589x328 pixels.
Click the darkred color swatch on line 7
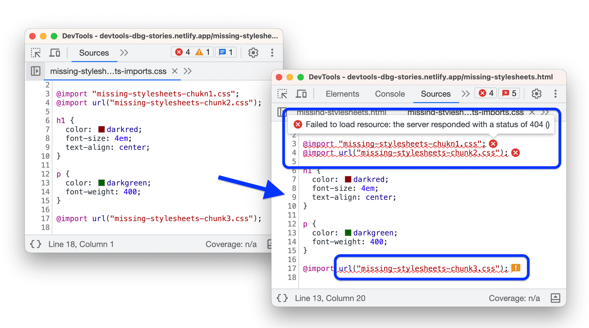(x=100, y=130)
